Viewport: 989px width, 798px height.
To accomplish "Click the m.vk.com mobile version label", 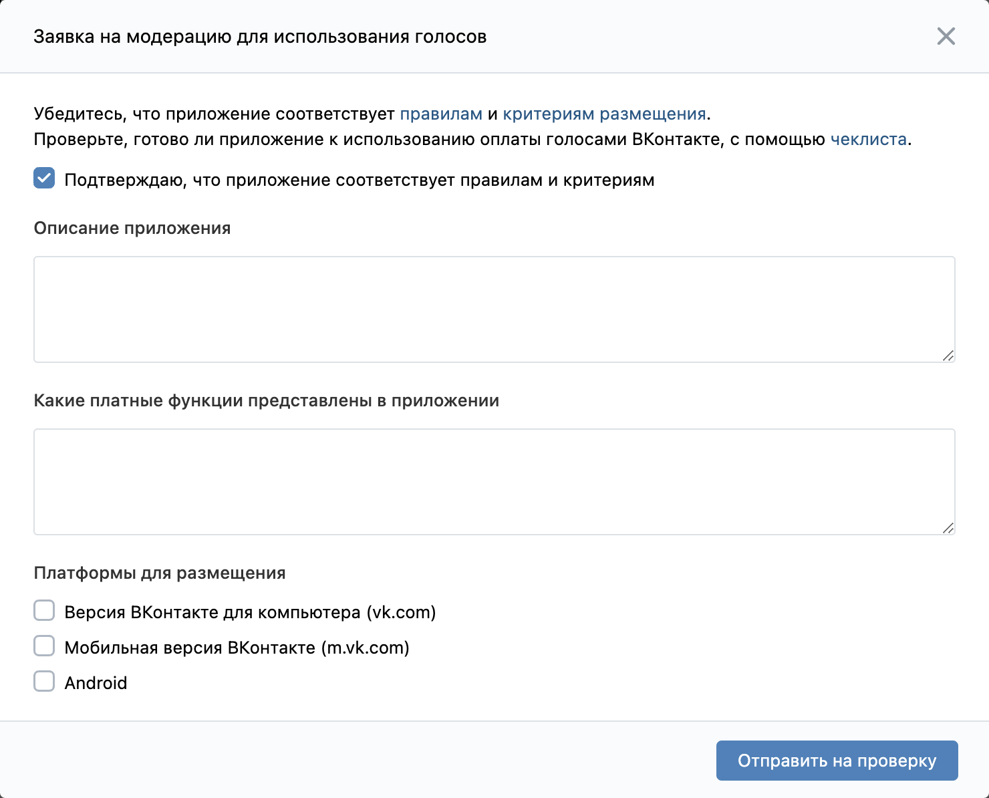I will click(x=237, y=646).
